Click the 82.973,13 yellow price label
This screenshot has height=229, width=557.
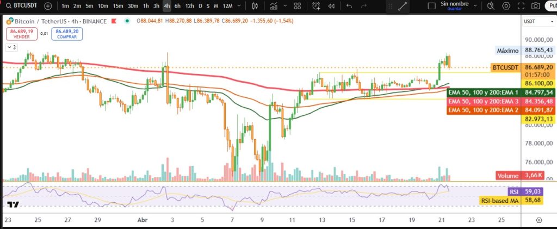point(538,119)
